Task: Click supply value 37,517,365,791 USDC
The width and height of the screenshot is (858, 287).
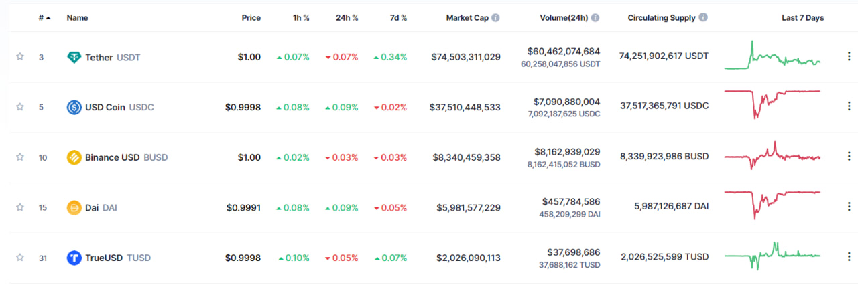Action: [664, 106]
